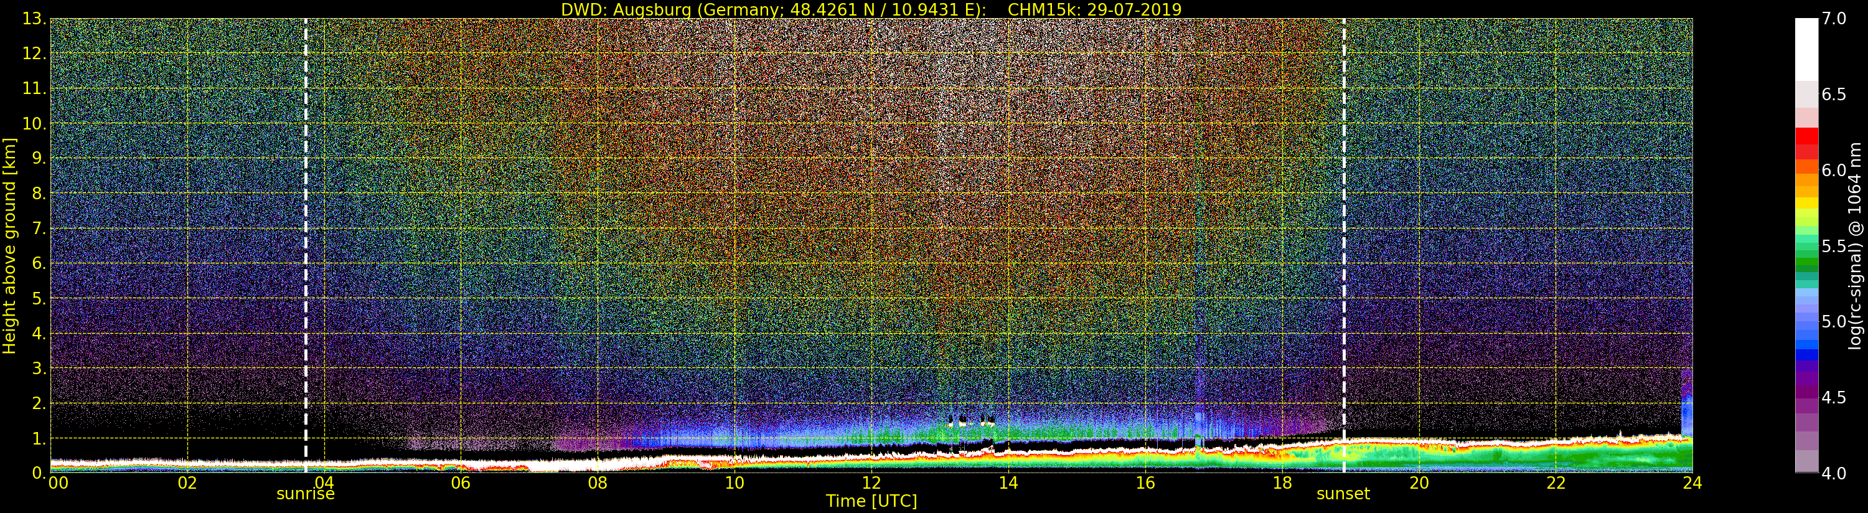This screenshot has width=1868, height=513.
Task: Click colorbar value '6.5'
Action: click(1834, 95)
